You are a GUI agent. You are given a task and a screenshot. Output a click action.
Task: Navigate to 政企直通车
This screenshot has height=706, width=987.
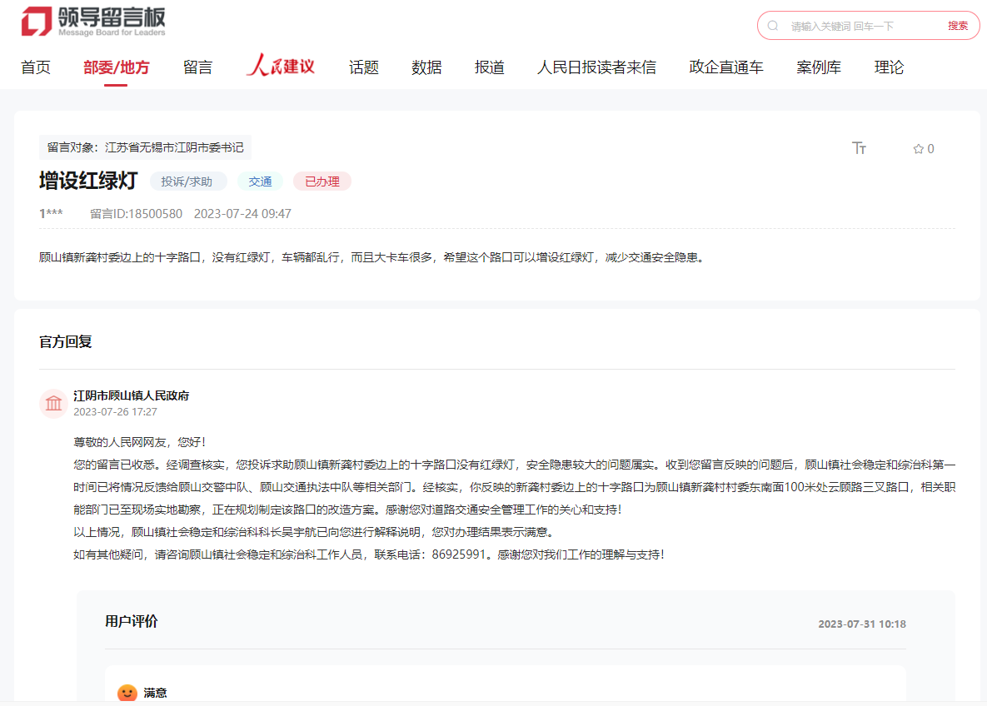[x=726, y=67]
